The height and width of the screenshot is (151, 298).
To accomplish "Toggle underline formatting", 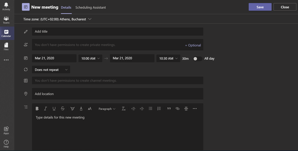I will coord(54,108).
